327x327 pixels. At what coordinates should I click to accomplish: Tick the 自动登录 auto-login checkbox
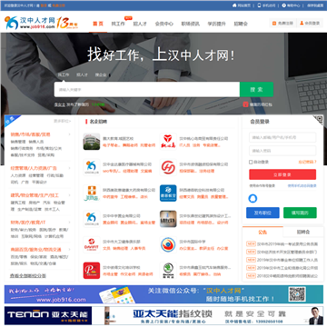click(251, 162)
